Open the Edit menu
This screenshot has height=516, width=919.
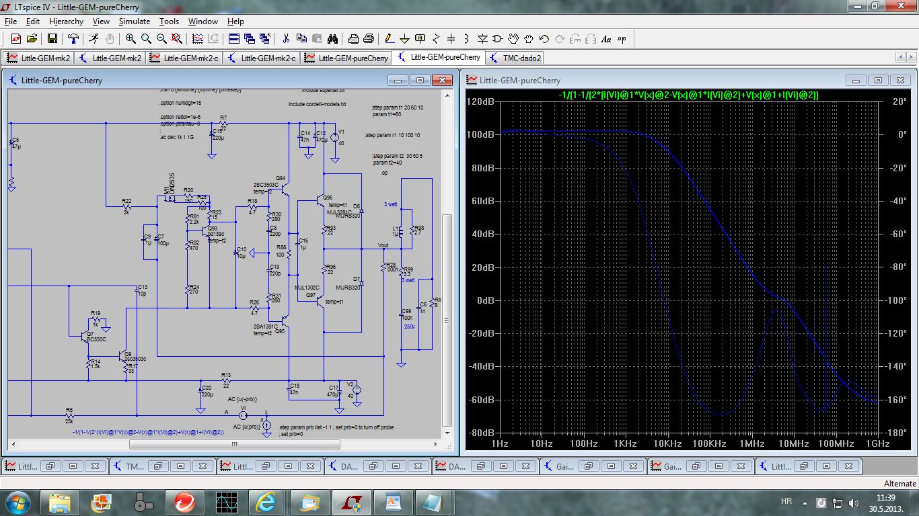click(33, 21)
